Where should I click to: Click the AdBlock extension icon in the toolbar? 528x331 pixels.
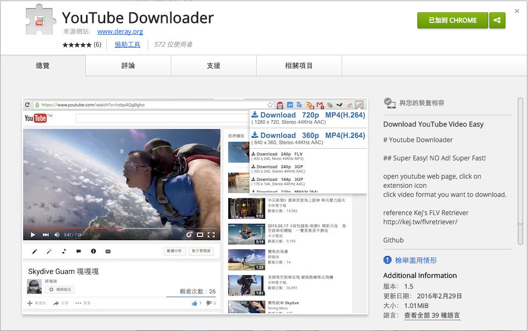pos(280,105)
